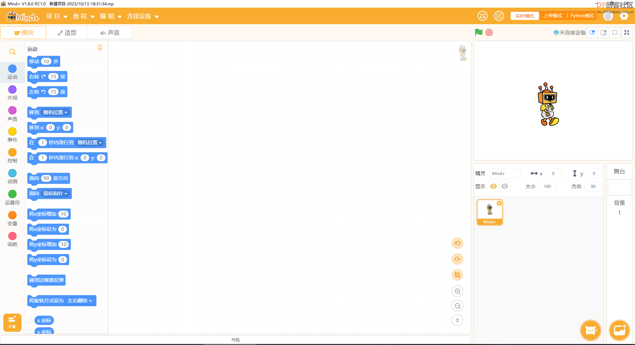Viewport: 635px width, 345px height.
Task: Delete the Mind+ sprite with x badge
Action: [499, 203]
